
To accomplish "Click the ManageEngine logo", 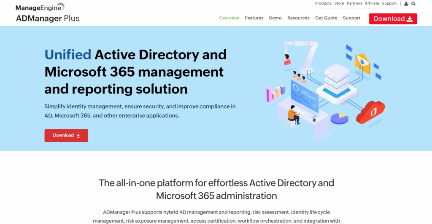I will [x=40, y=7].
